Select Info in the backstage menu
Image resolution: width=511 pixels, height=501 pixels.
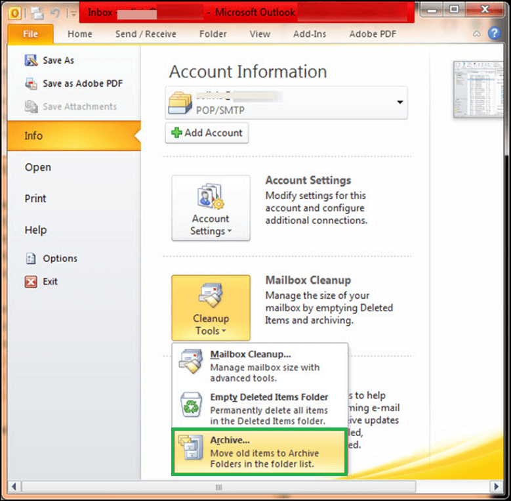[x=74, y=136]
